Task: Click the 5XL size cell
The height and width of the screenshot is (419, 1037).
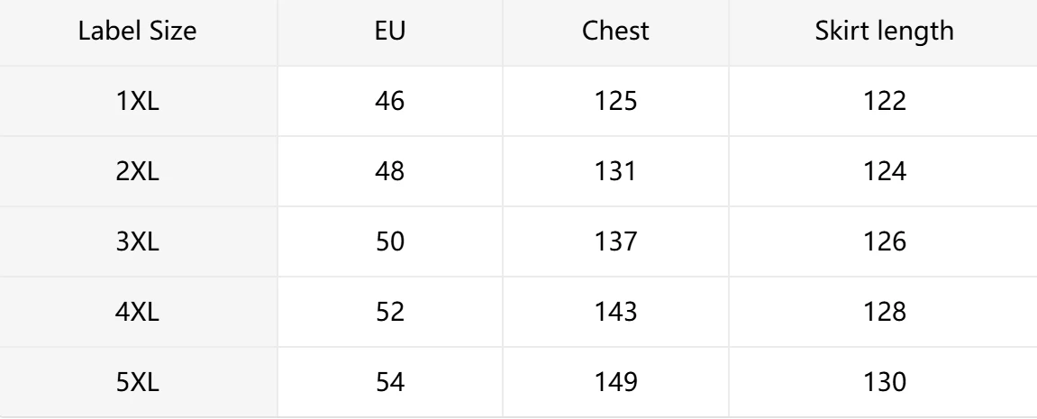Action: 138,382
